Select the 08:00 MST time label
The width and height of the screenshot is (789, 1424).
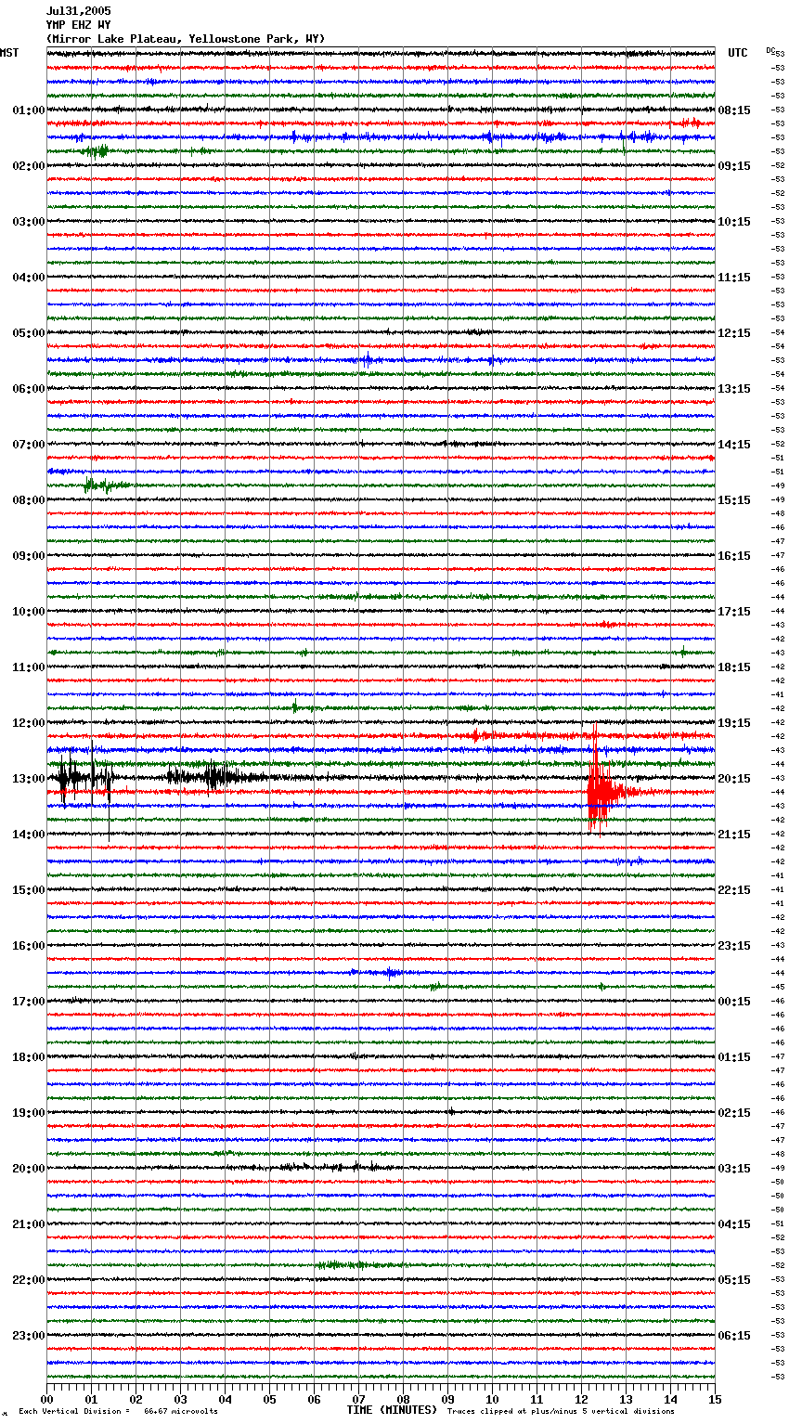pyautogui.click(x=29, y=500)
